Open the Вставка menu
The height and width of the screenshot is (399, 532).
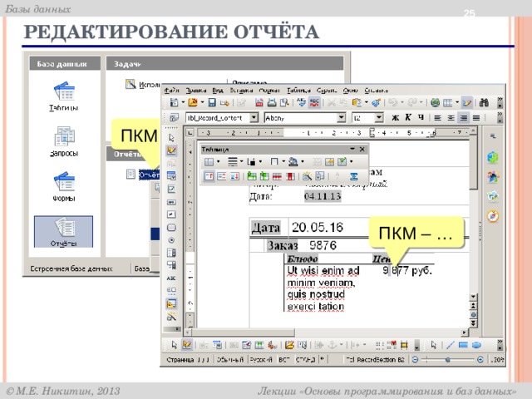[241, 91]
